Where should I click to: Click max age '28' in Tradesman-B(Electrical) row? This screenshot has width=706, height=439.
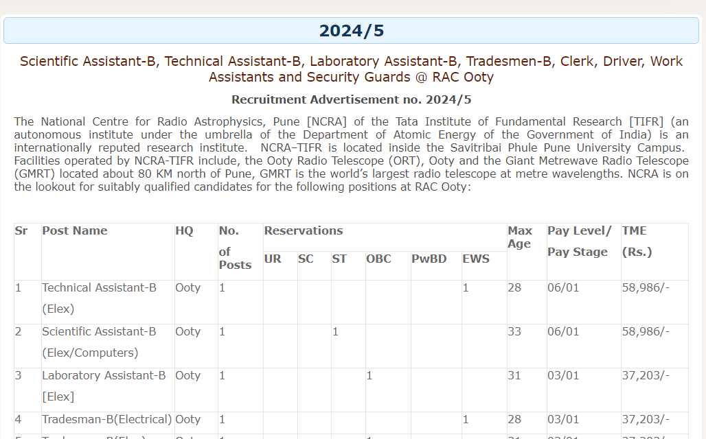(x=514, y=419)
